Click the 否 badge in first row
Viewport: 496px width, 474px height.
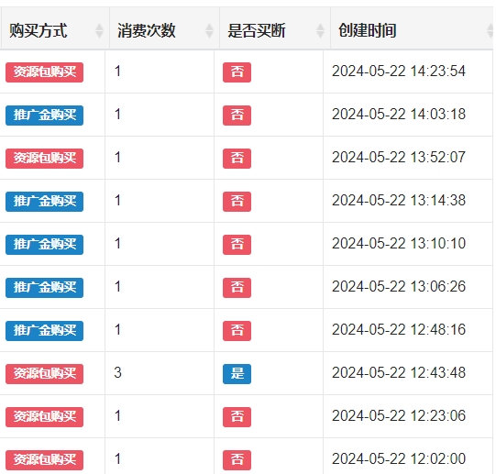pos(237,72)
